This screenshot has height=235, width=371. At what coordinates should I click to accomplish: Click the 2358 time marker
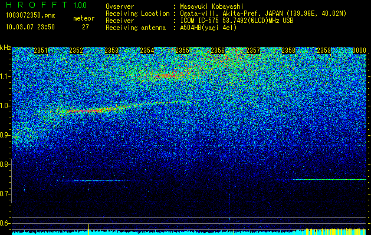(288, 51)
